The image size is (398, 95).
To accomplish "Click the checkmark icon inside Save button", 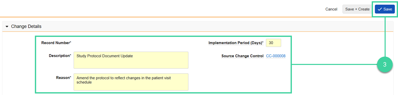I will tap(380, 9).
